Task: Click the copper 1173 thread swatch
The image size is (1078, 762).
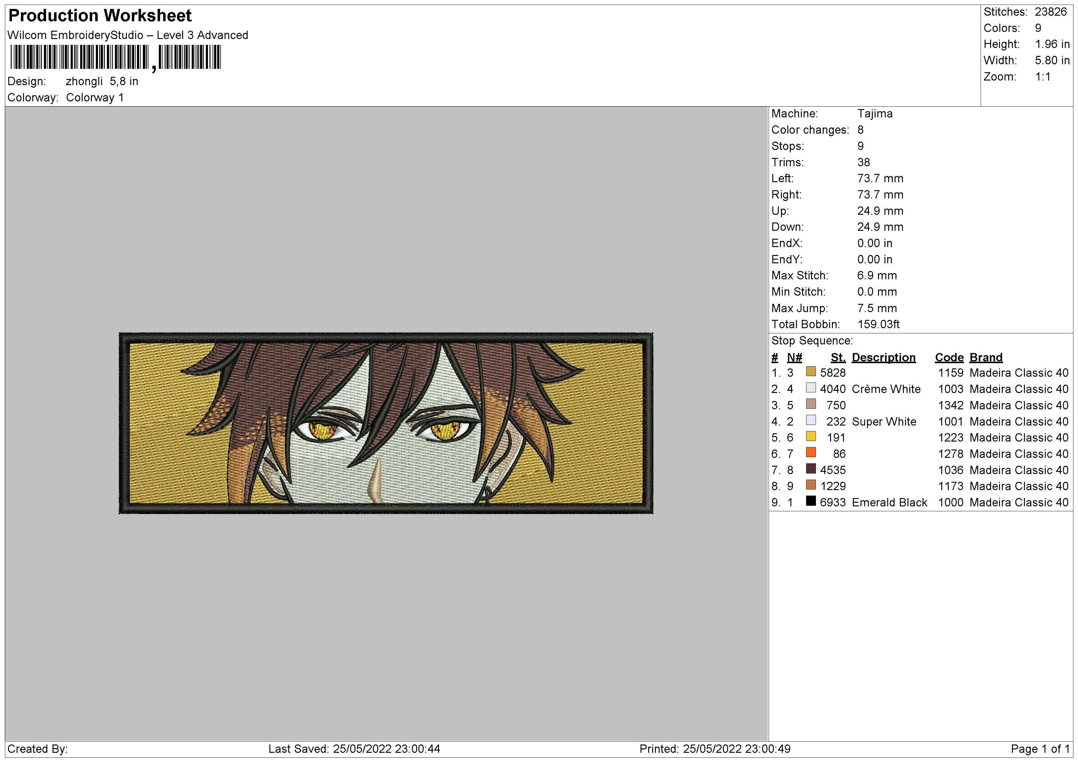Action: (x=811, y=485)
